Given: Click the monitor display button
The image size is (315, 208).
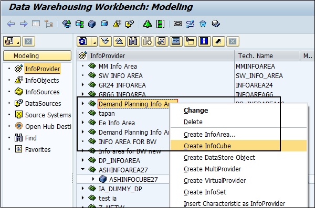Looking at the screenshot, I should click(176, 41).
